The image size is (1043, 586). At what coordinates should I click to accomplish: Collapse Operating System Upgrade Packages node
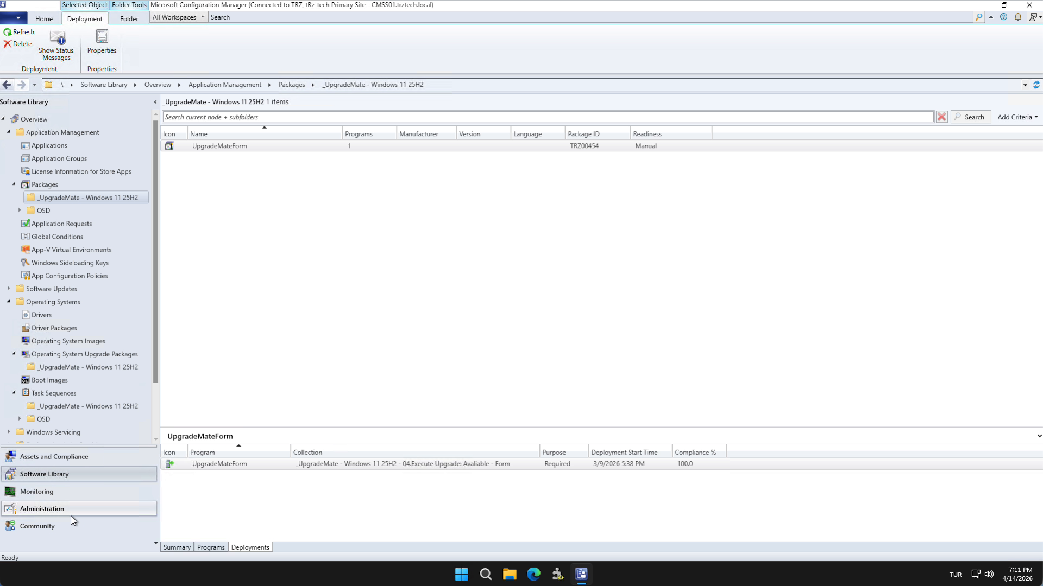14,353
